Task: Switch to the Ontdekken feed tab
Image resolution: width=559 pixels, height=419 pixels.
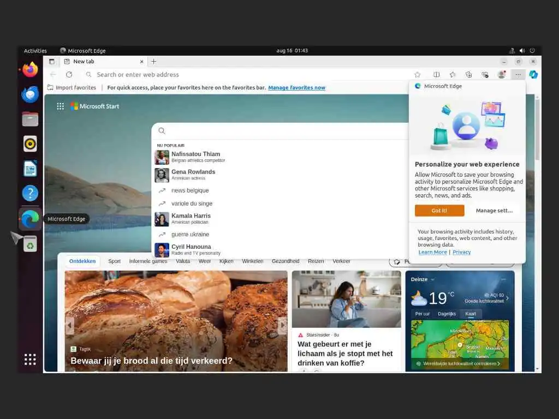Action: coord(82,261)
